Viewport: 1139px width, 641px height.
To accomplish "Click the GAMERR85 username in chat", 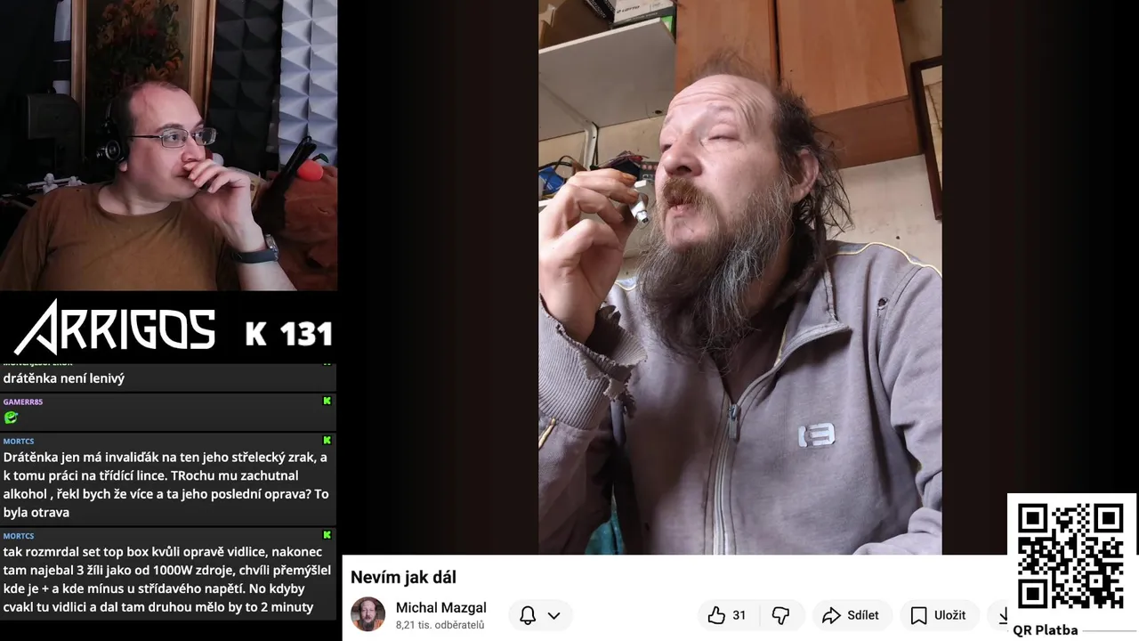I will 23,402.
